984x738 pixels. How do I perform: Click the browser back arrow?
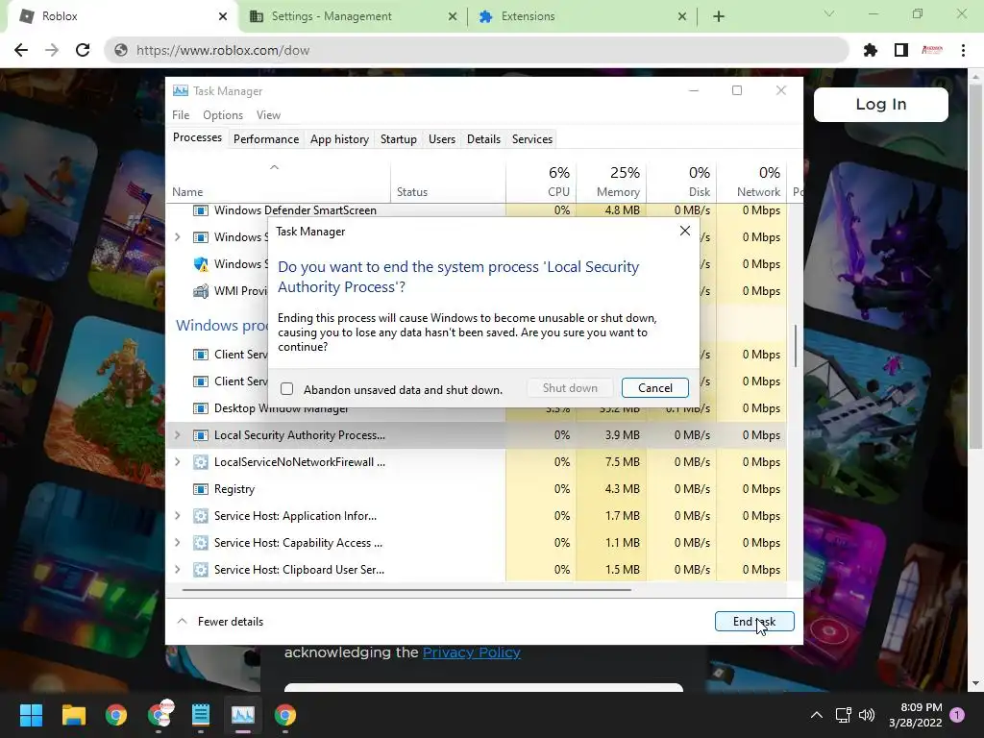click(21, 50)
